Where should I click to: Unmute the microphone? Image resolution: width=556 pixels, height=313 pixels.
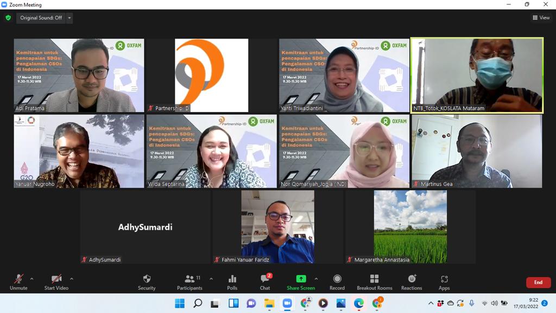pos(18,281)
